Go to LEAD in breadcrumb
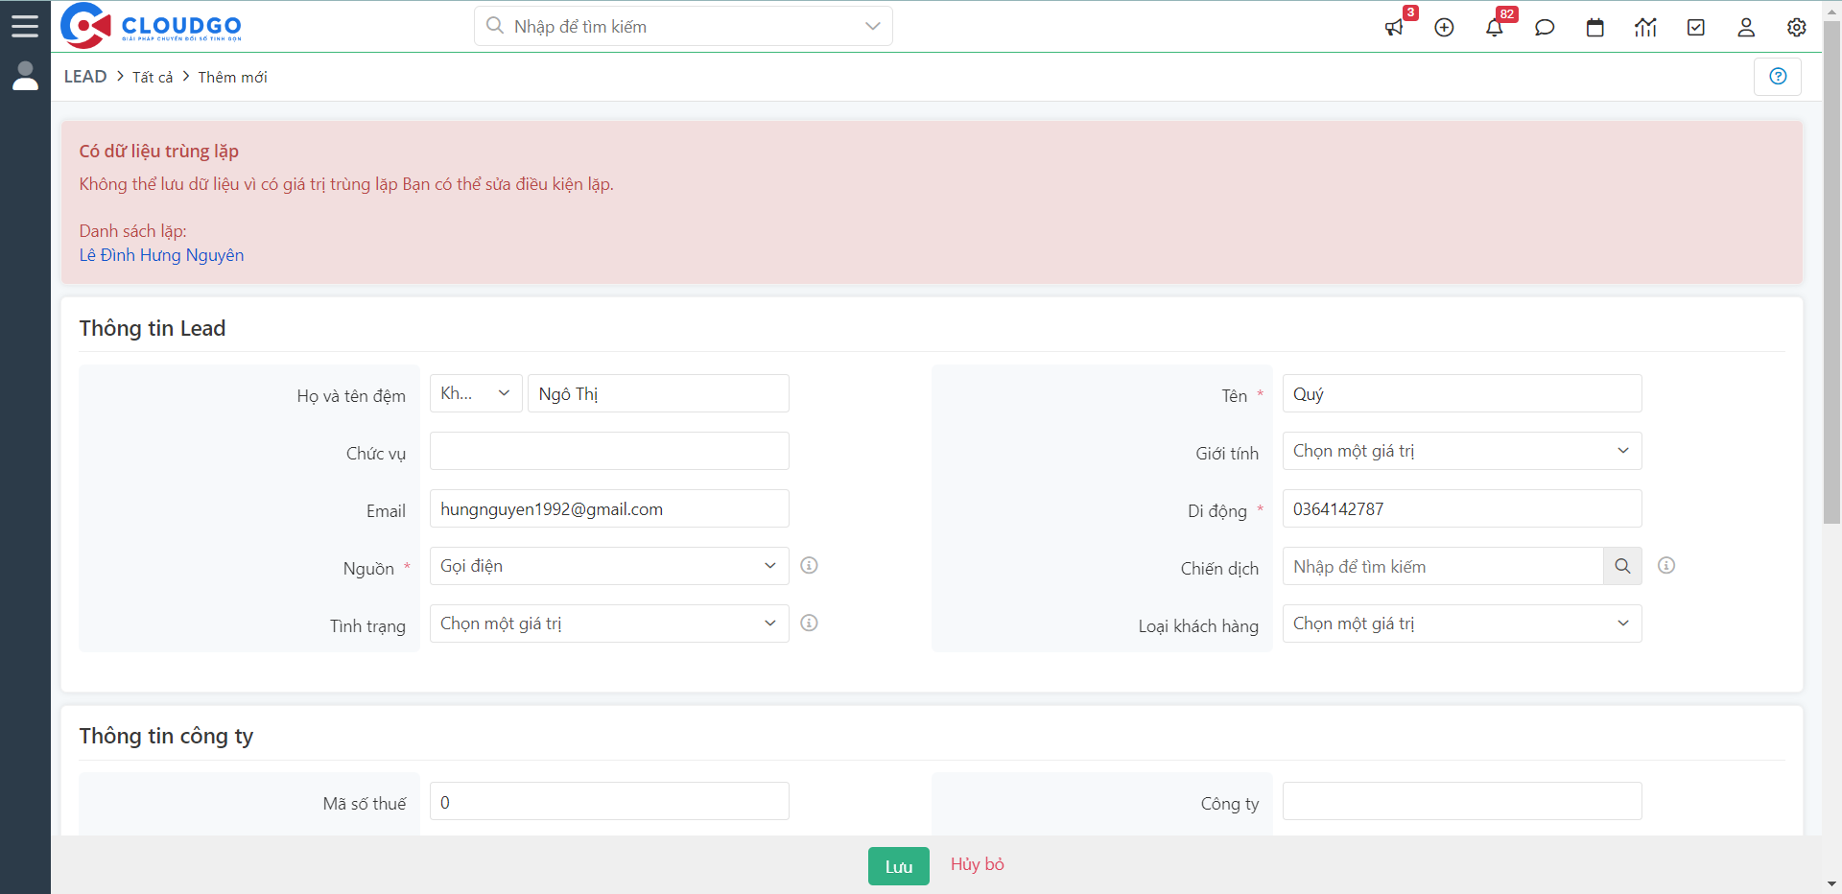This screenshot has width=1842, height=894. [x=85, y=77]
